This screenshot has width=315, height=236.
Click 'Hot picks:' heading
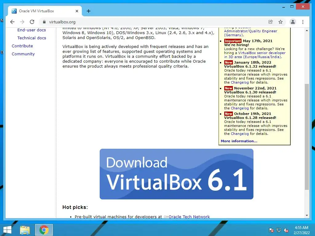pyautogui.click(x=75, y=207)
